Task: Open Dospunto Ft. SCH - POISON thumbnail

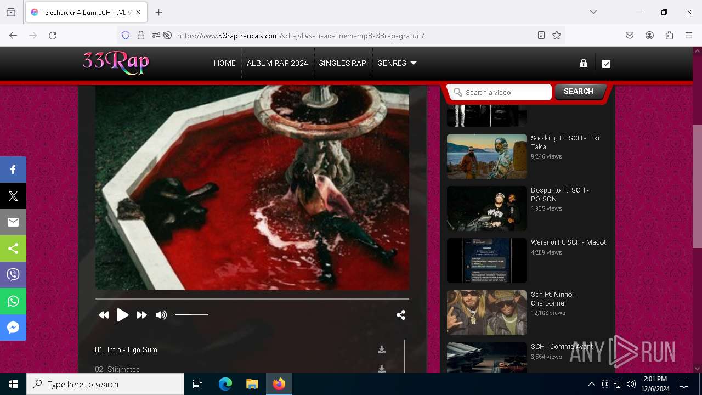Action: click(x=486, y=208)
